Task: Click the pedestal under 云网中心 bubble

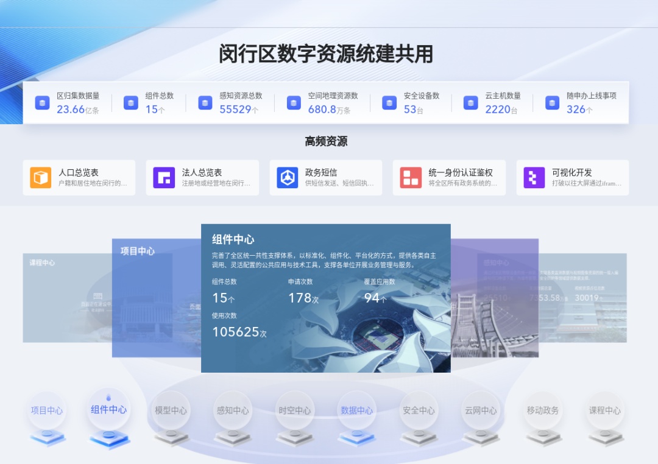Action: (481, 437)
